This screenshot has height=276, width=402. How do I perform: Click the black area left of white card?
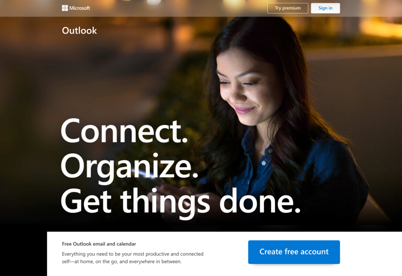(x=23, y=254)
